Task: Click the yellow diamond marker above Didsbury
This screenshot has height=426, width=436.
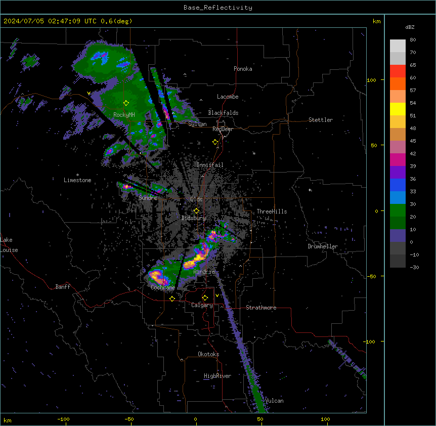Action: pos(196,210)
